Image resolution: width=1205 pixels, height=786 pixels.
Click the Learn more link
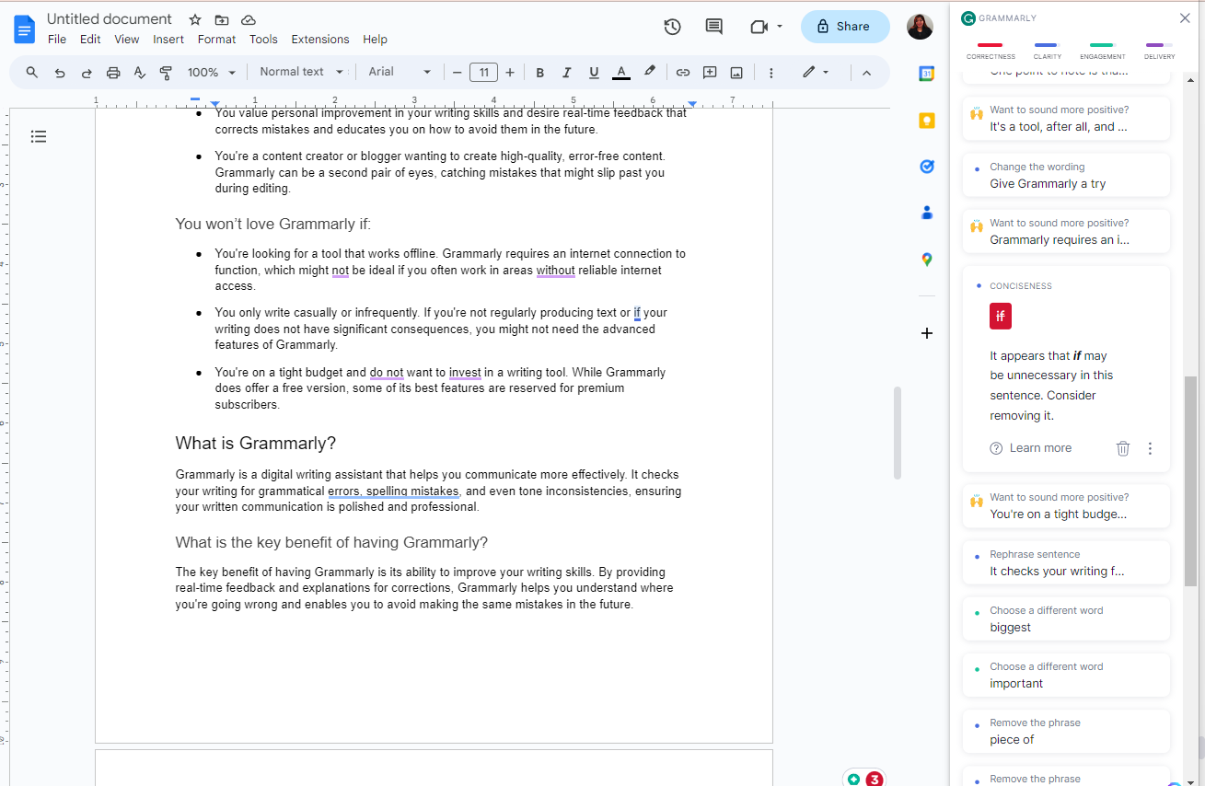[x=1031, y=448]
